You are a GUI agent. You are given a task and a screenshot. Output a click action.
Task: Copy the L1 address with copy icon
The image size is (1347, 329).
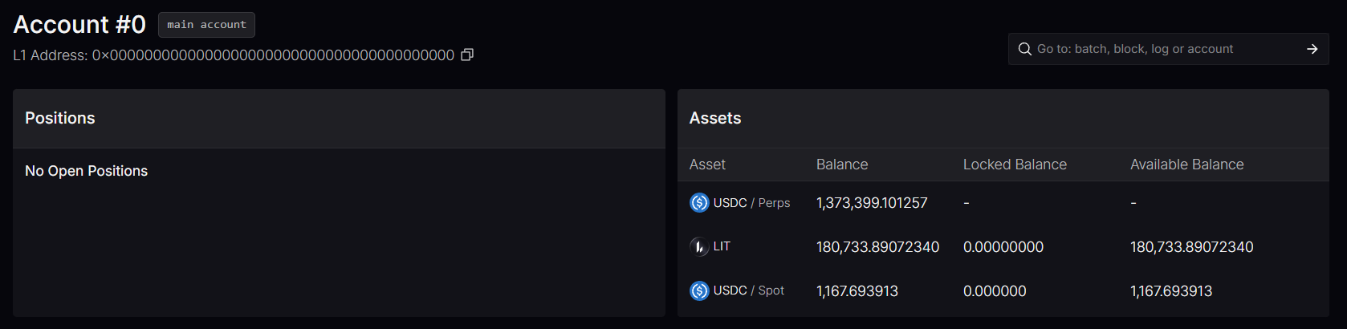point(467,55)
